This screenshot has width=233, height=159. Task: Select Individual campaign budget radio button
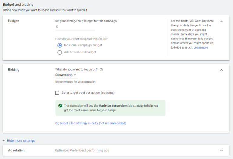(59, 45)
